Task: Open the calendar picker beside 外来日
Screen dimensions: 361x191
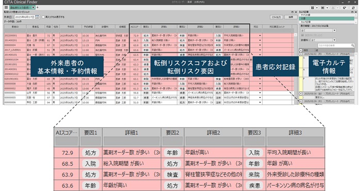Action: click(x=37, y=17)
